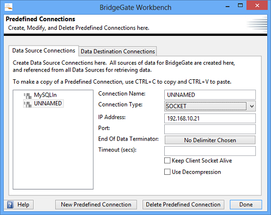This screenshot has height=215, width=271.
Task: Focus the Port input field
Action: (210, 129)
